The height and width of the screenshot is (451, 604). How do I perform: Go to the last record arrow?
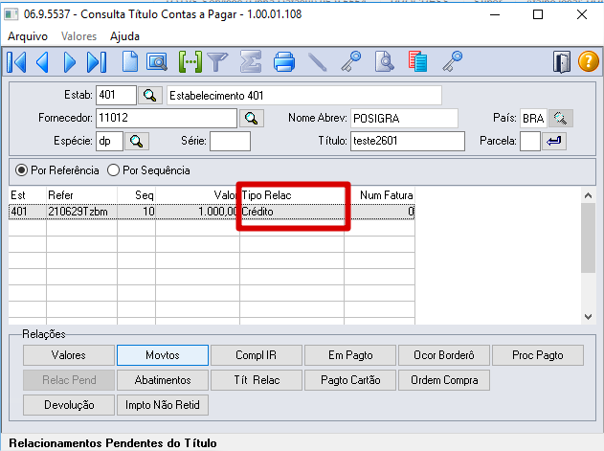click(97, 61)
